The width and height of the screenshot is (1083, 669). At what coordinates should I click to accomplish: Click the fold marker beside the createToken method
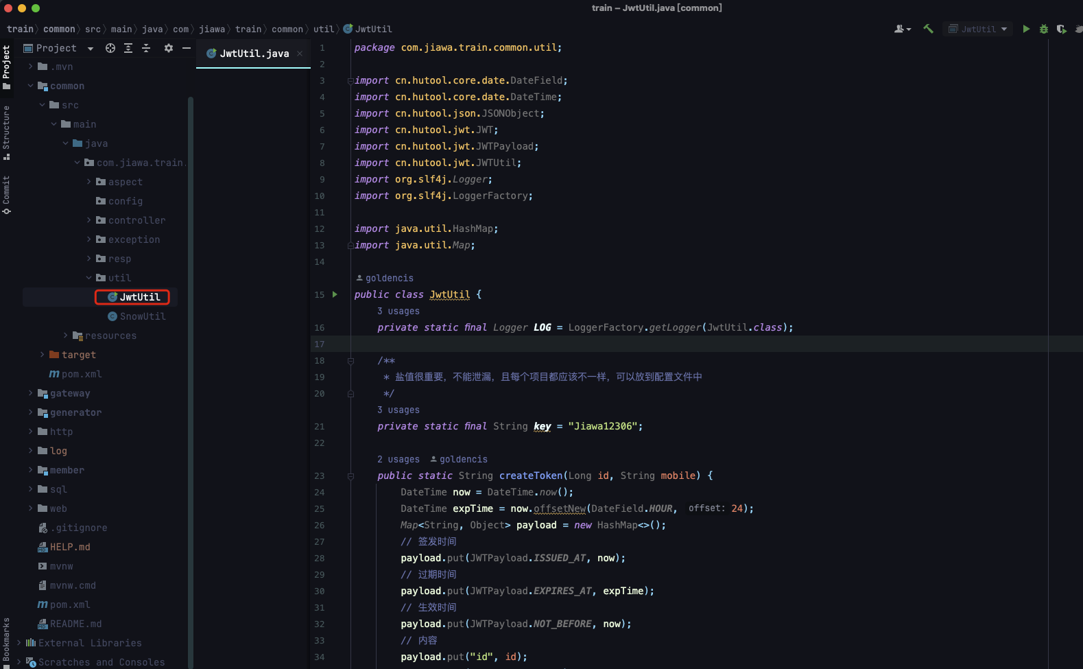(x=350, y=476)
